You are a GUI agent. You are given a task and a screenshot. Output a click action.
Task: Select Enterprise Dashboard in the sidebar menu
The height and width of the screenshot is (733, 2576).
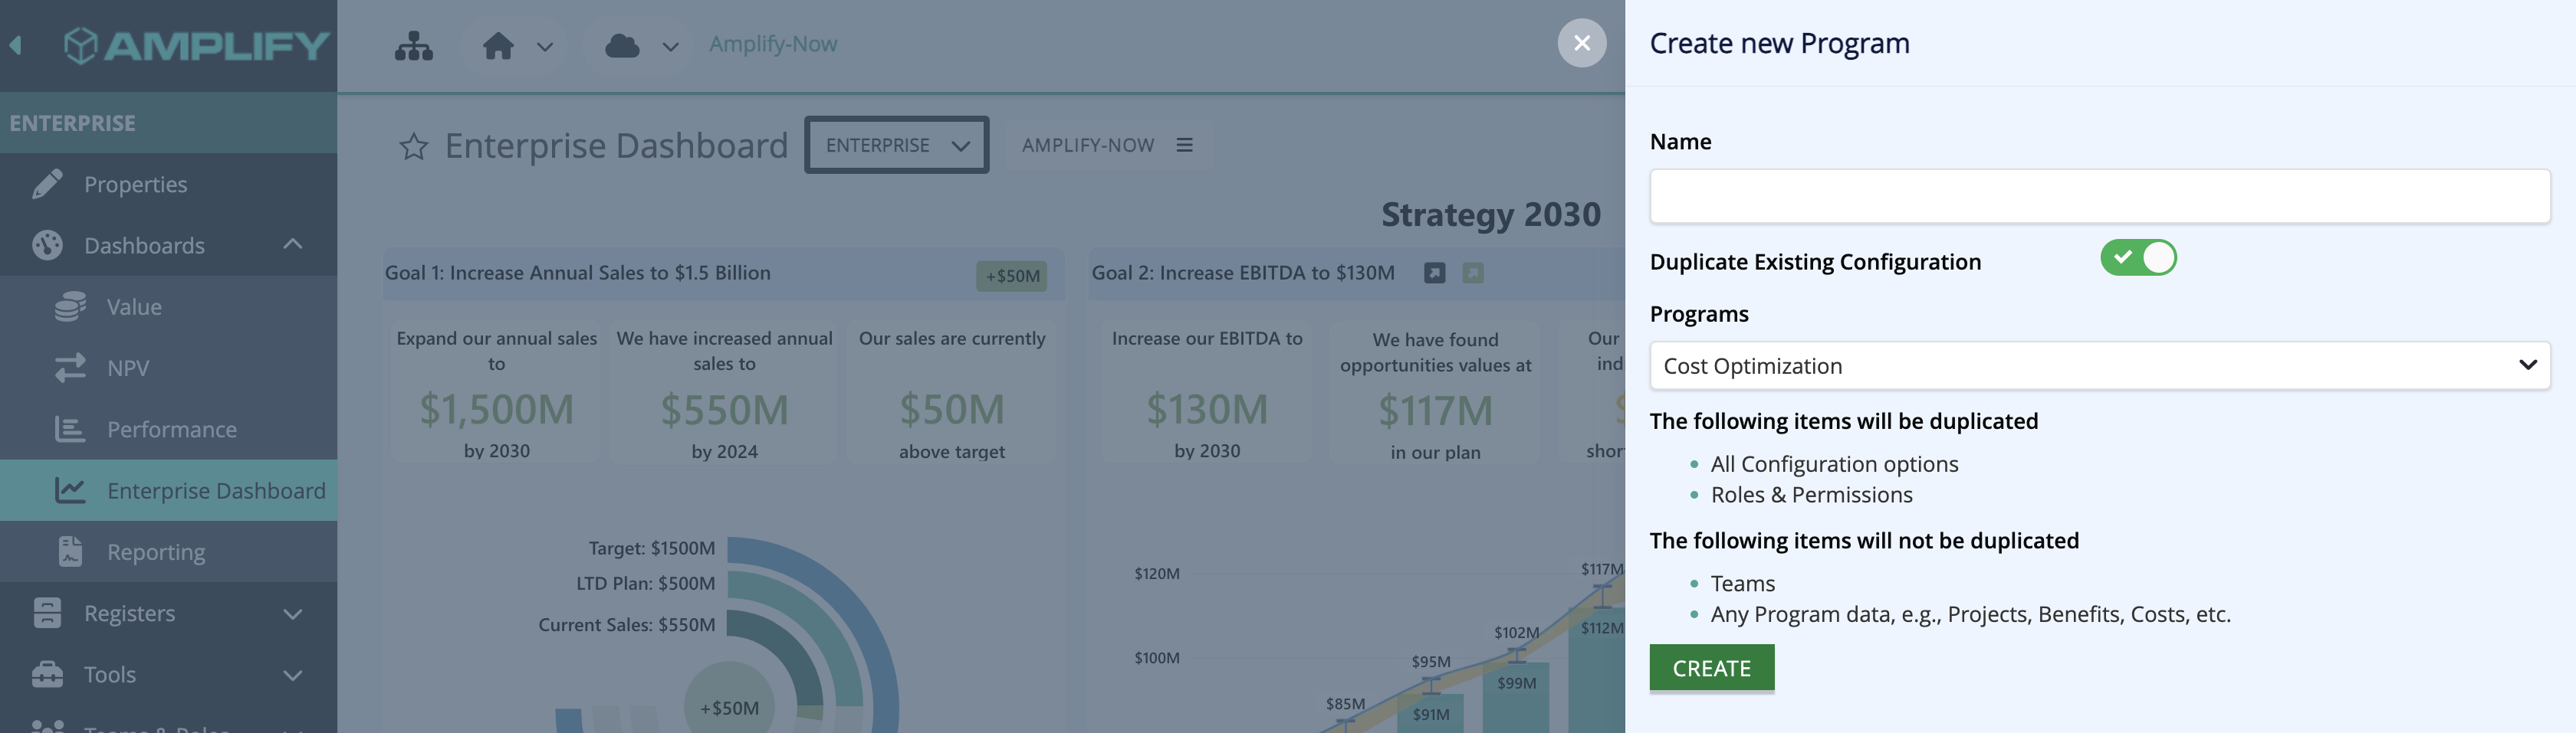216,489
